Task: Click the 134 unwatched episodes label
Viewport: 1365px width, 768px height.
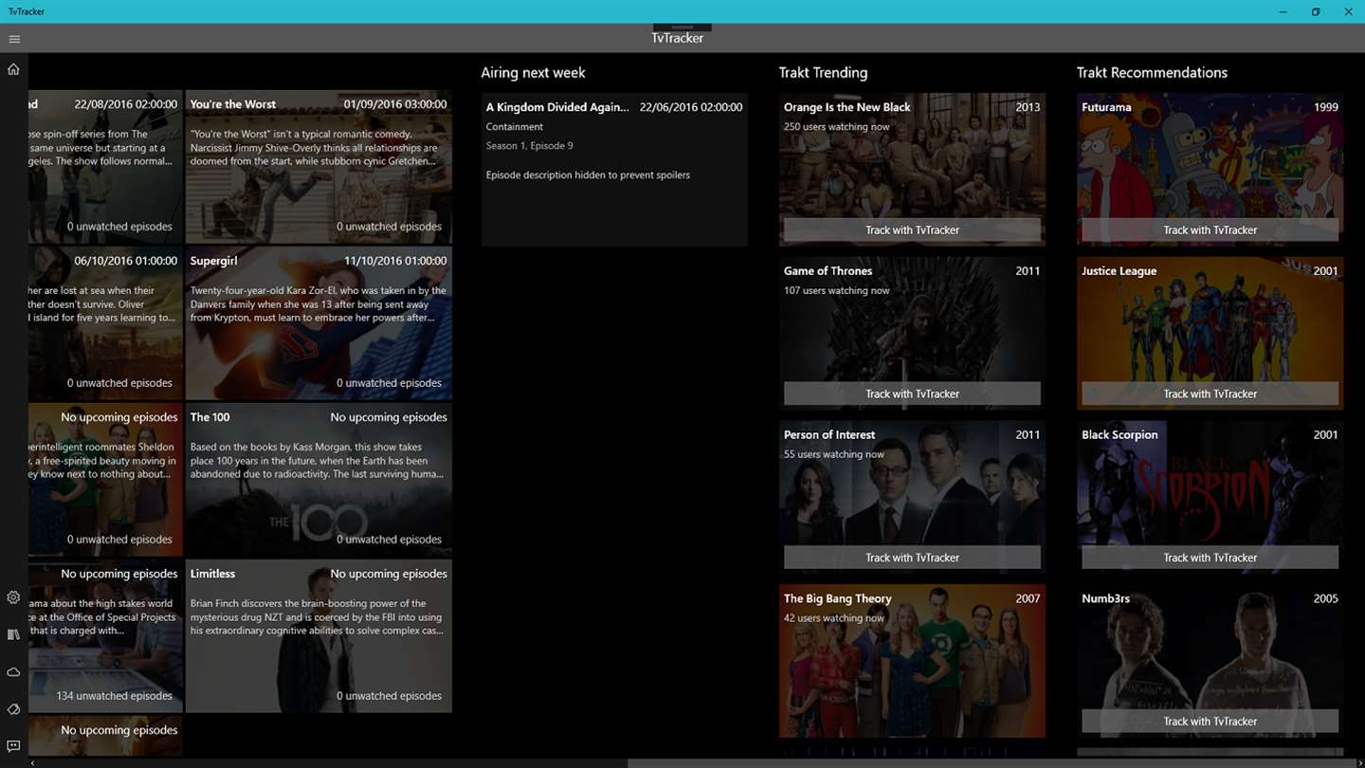Action: coord(115,696)
